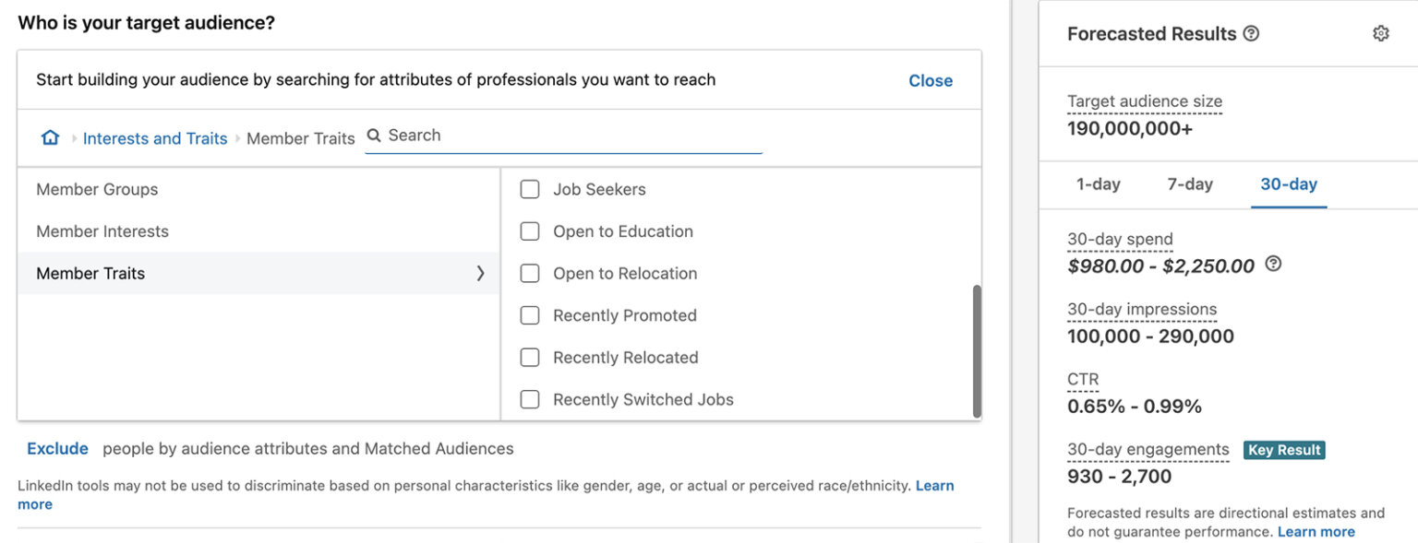Enable the Job Seekers checkbox
1418x543 pixels.
tap(530, 189)
